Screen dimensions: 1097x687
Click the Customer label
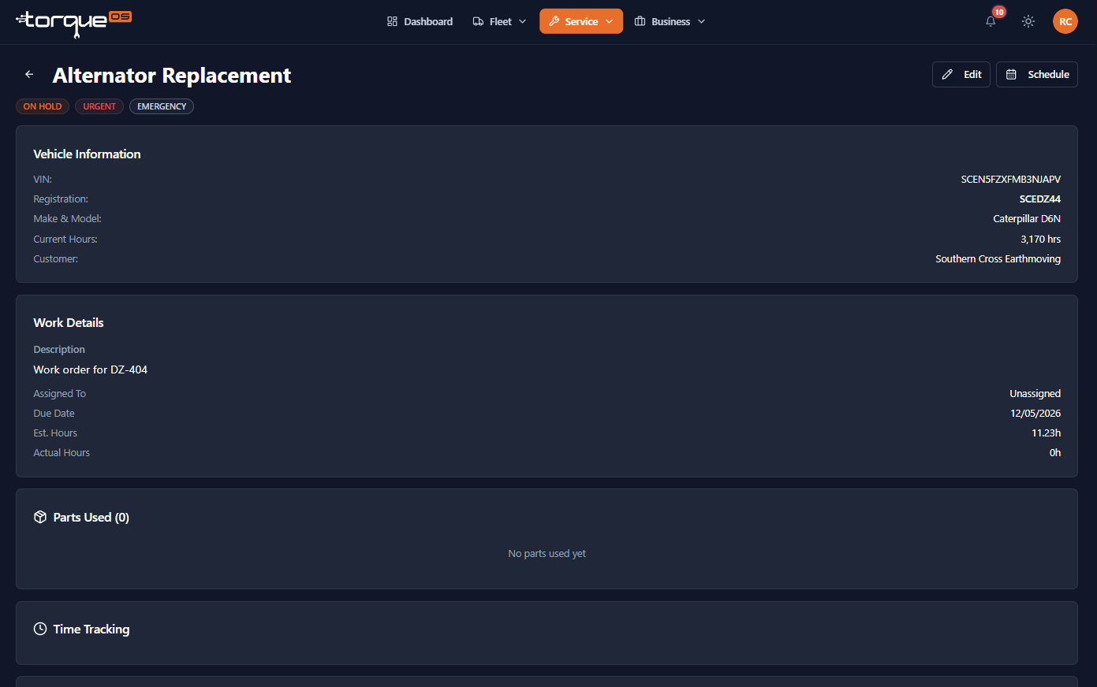55,259
